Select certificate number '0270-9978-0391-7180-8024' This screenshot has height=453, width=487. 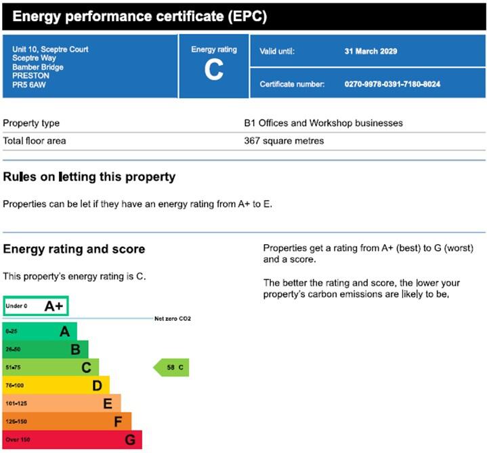coord(392,84)
